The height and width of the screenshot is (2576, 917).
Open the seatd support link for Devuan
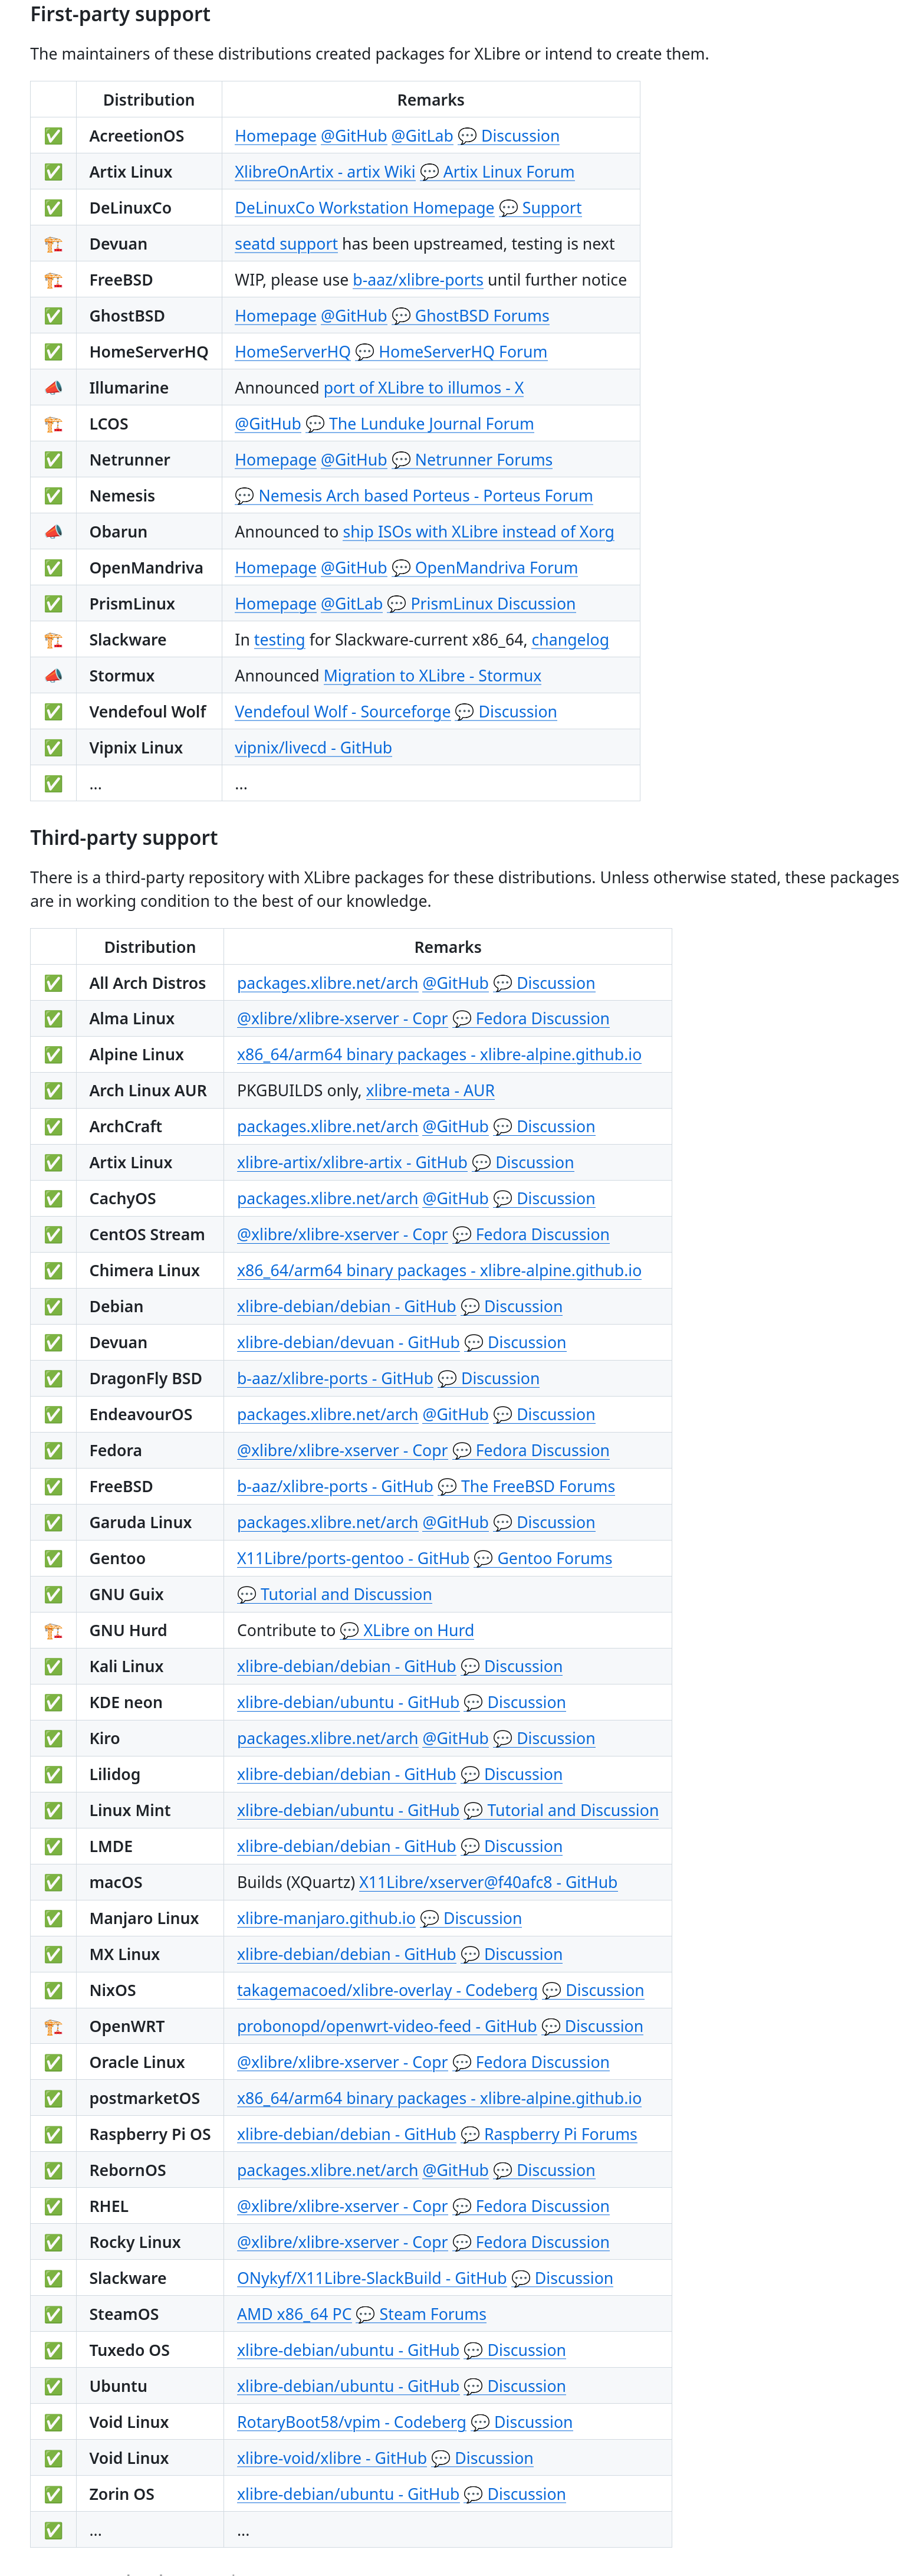pos(286,244)
